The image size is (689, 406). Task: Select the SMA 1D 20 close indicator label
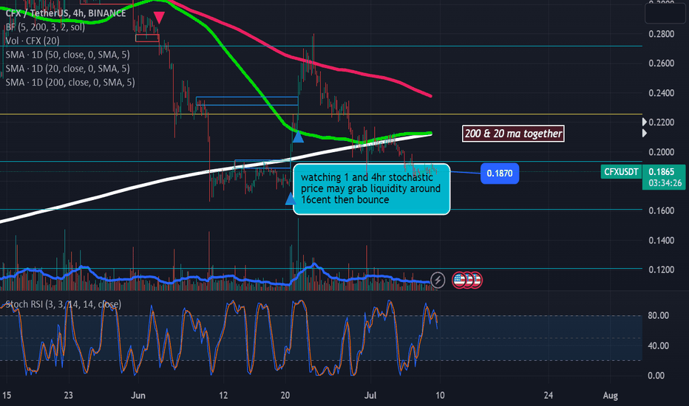pyautogui.click(x=68, y=69)
